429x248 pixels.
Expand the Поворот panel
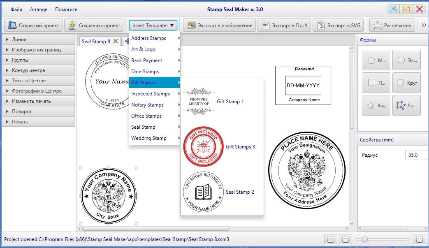[38, 111]
